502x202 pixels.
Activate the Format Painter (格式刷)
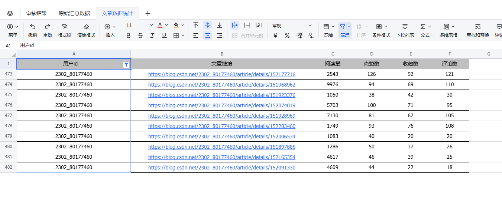65,30
